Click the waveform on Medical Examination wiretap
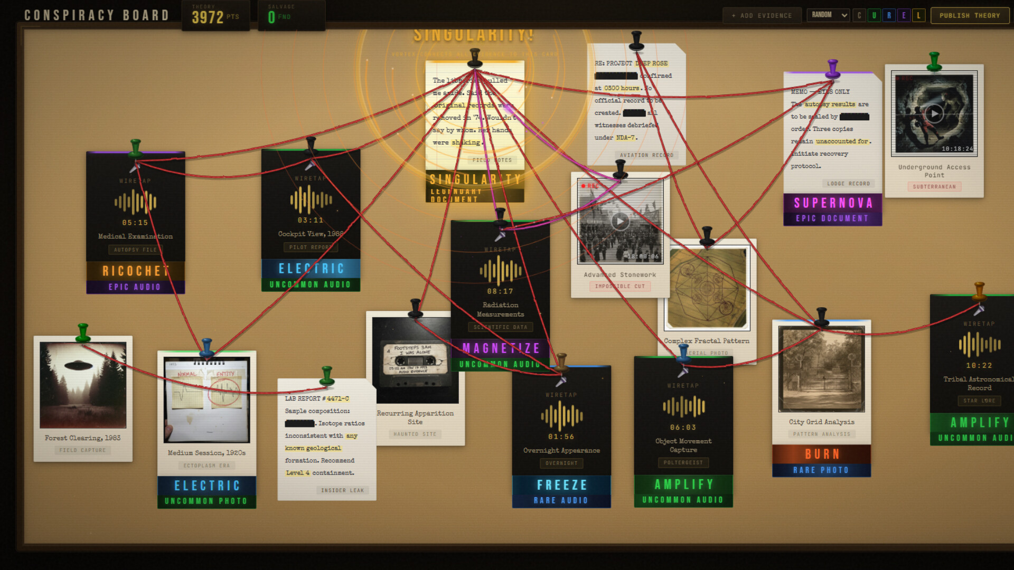The height and width of the screenshot is (570, 1014). (135, 202)
